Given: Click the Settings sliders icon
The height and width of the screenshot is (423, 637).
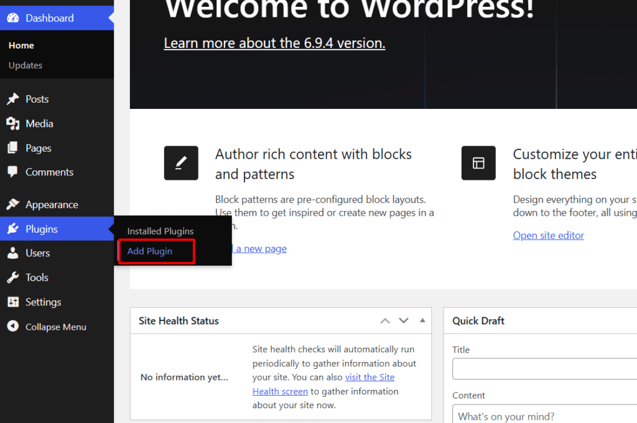Looking at the screenshot, I should (13, 302).
